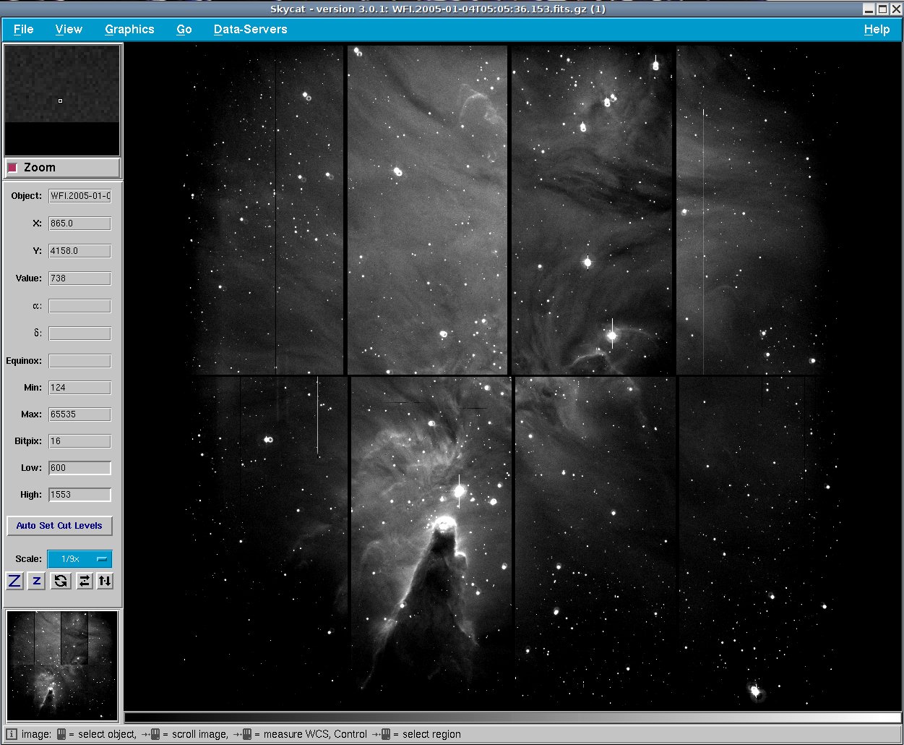Click the Object name field

pos(79,196)
